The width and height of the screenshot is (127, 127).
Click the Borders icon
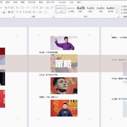pyautogui.click(x=45, y=12)
